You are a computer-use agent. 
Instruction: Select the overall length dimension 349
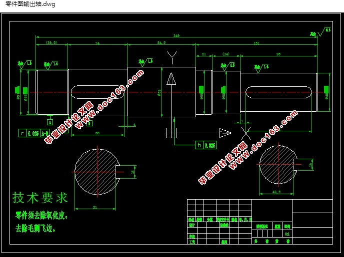click(x=176, y=35)
